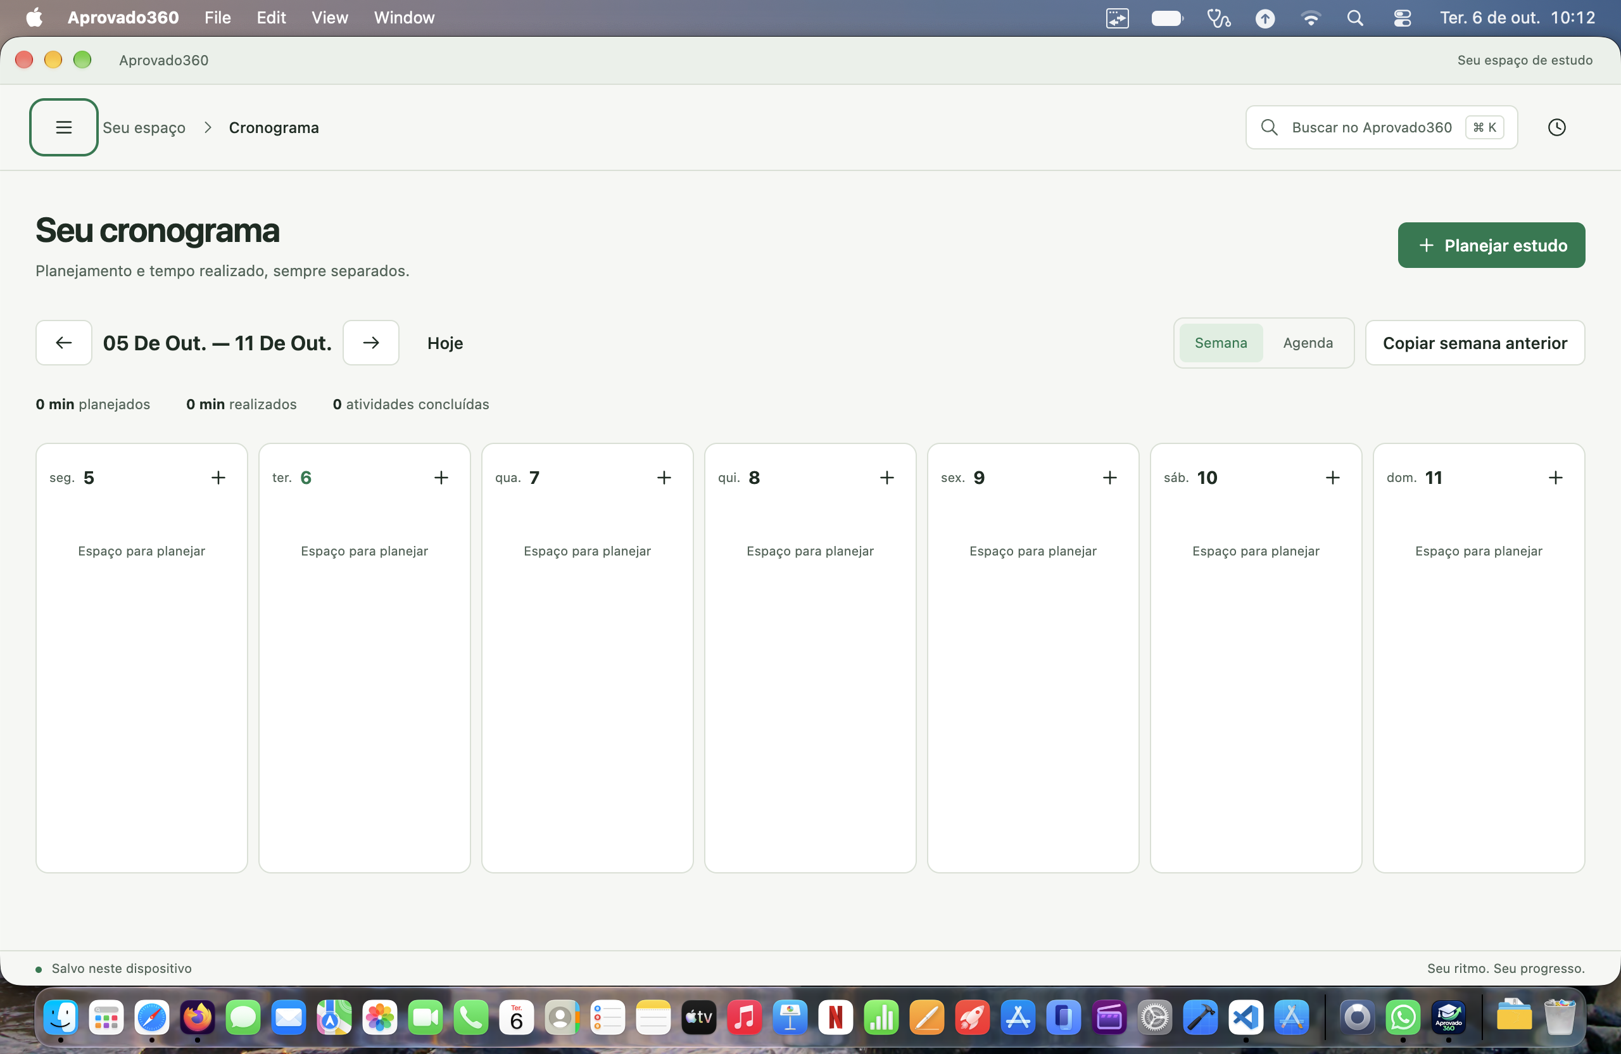Viewport: 1621px width, 1054px height.
Task: Open WhatsApp from the Dock
Action: [1403, 1017]
